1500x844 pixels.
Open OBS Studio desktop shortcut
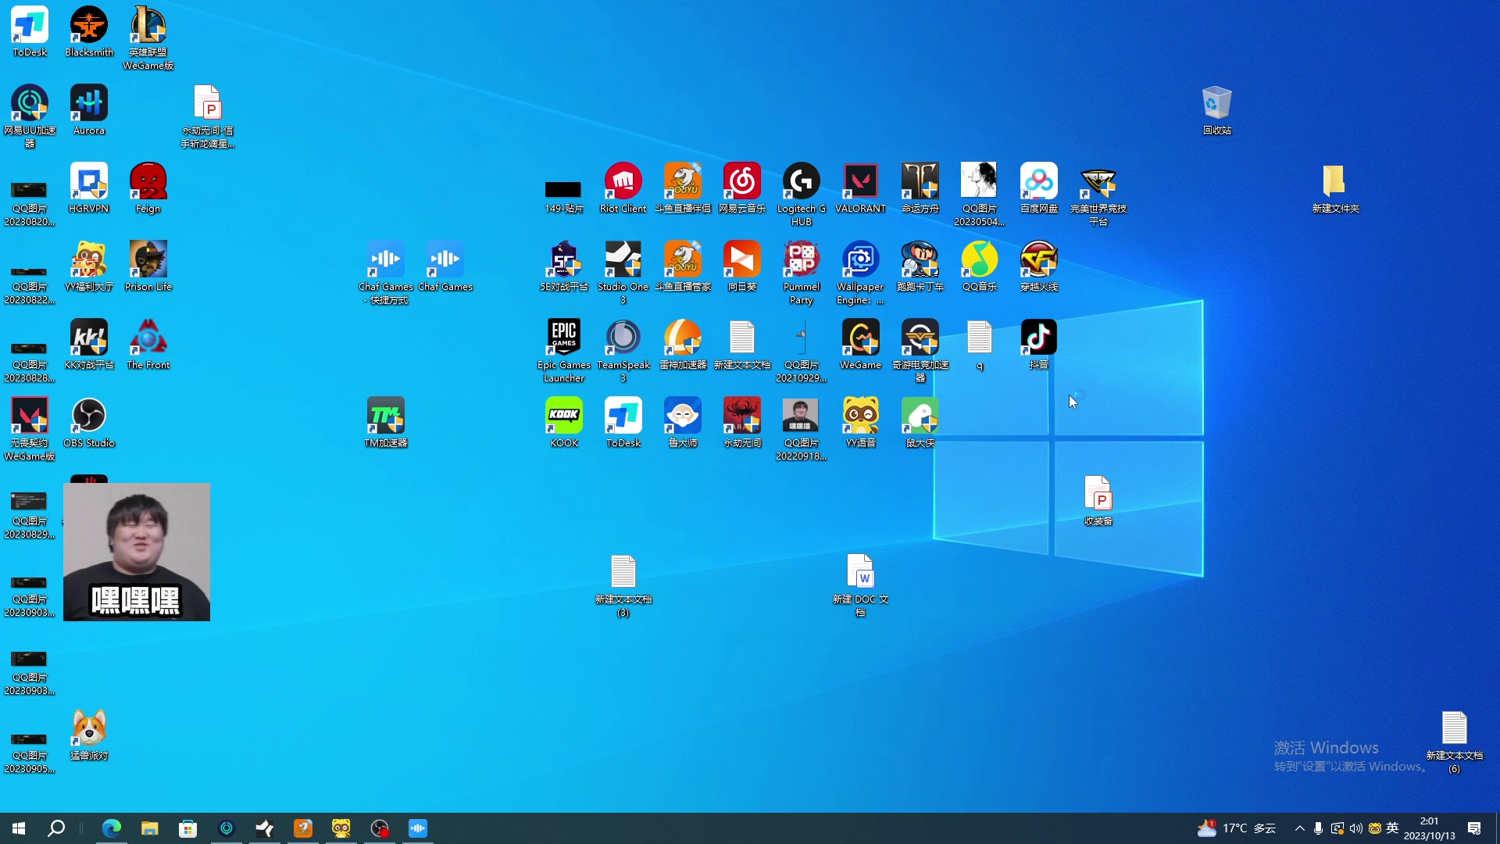click(89, 423)
